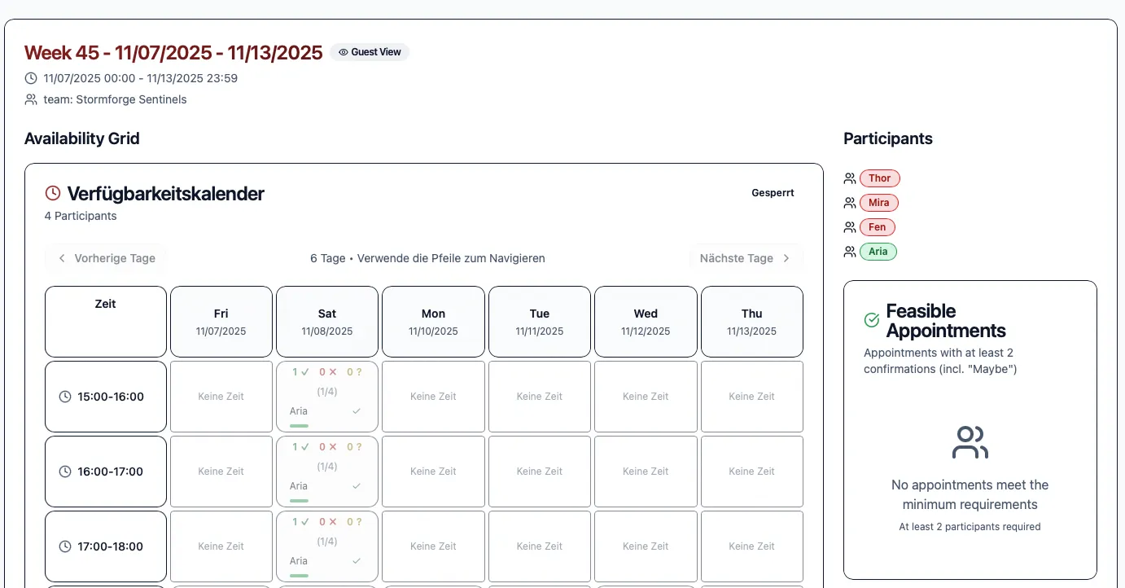Image resolution: width=1125 pixels, height=588 pixels.
Task: Click the team icon before Stormforge Sentinels
Action: tap(31, 99)
